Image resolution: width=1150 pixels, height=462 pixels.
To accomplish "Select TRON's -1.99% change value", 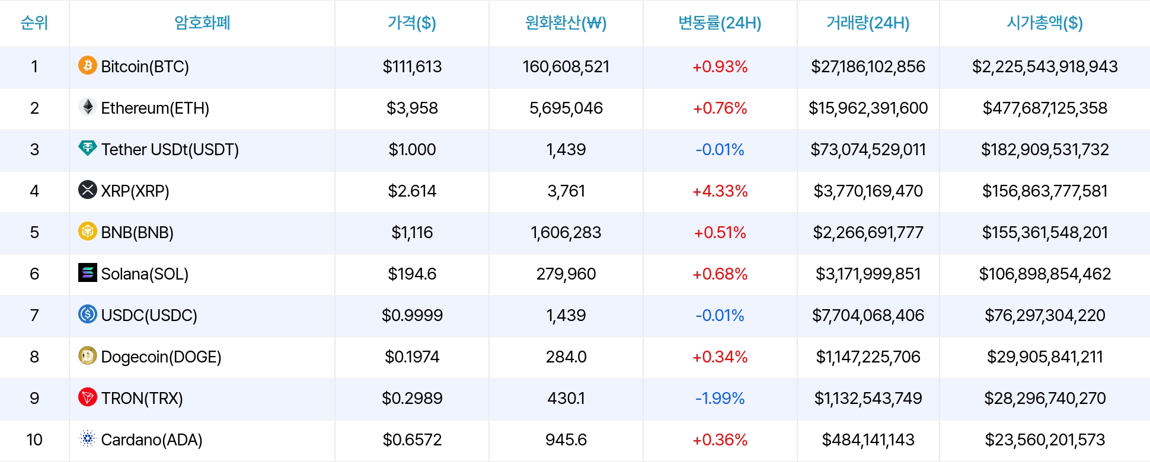I will [x=720, y=398].
